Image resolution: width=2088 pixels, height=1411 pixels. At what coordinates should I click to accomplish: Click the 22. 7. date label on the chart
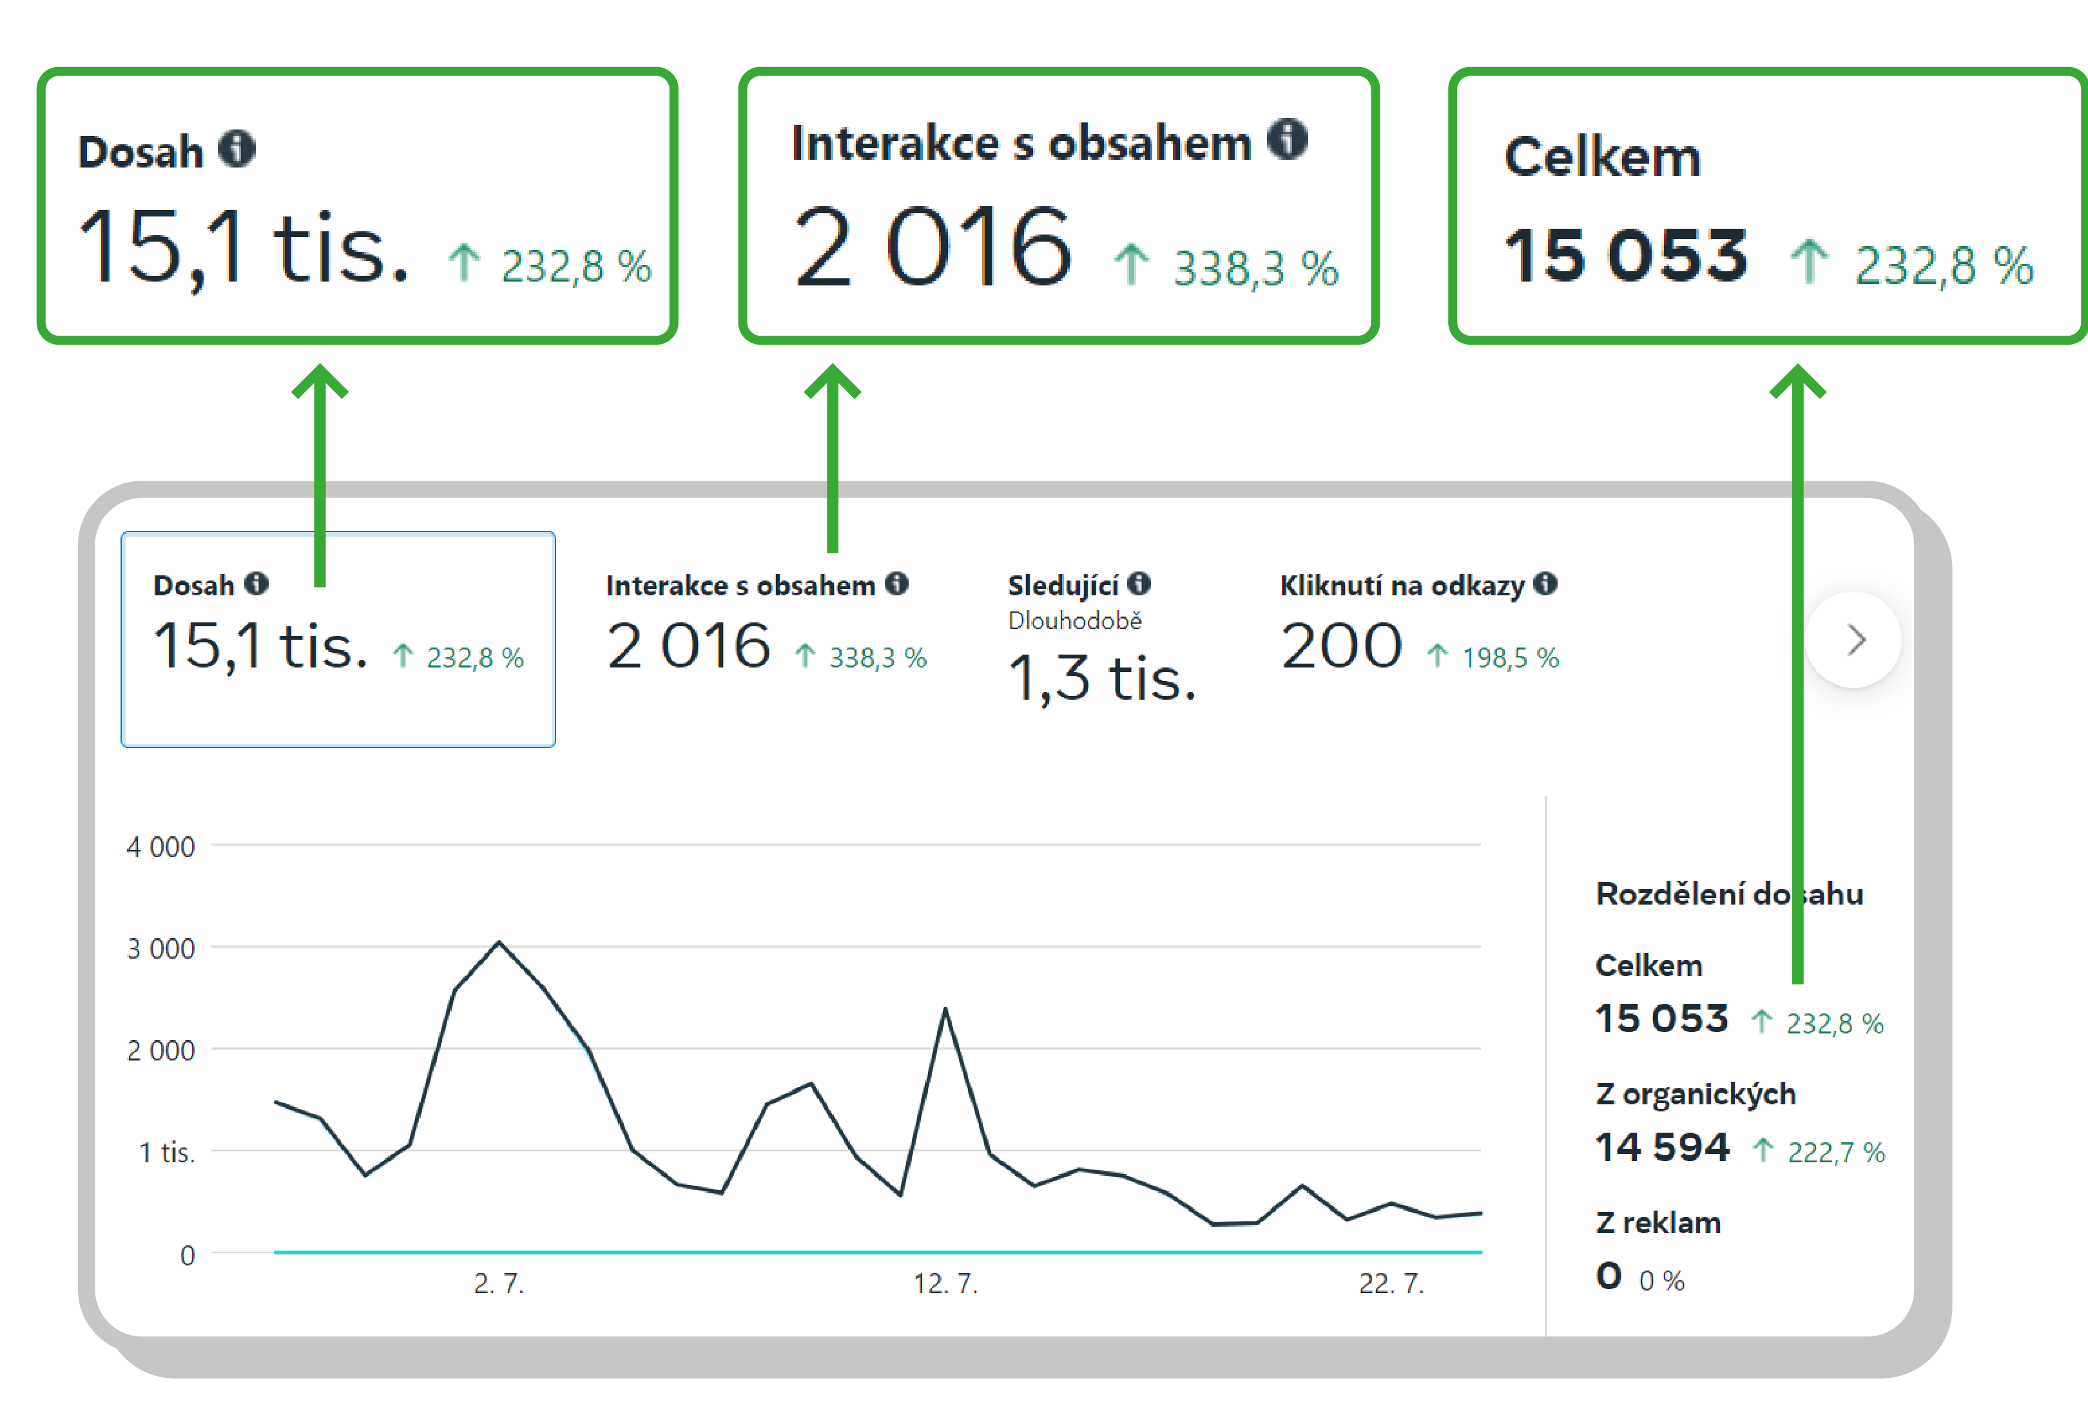pos(1392,1283)
